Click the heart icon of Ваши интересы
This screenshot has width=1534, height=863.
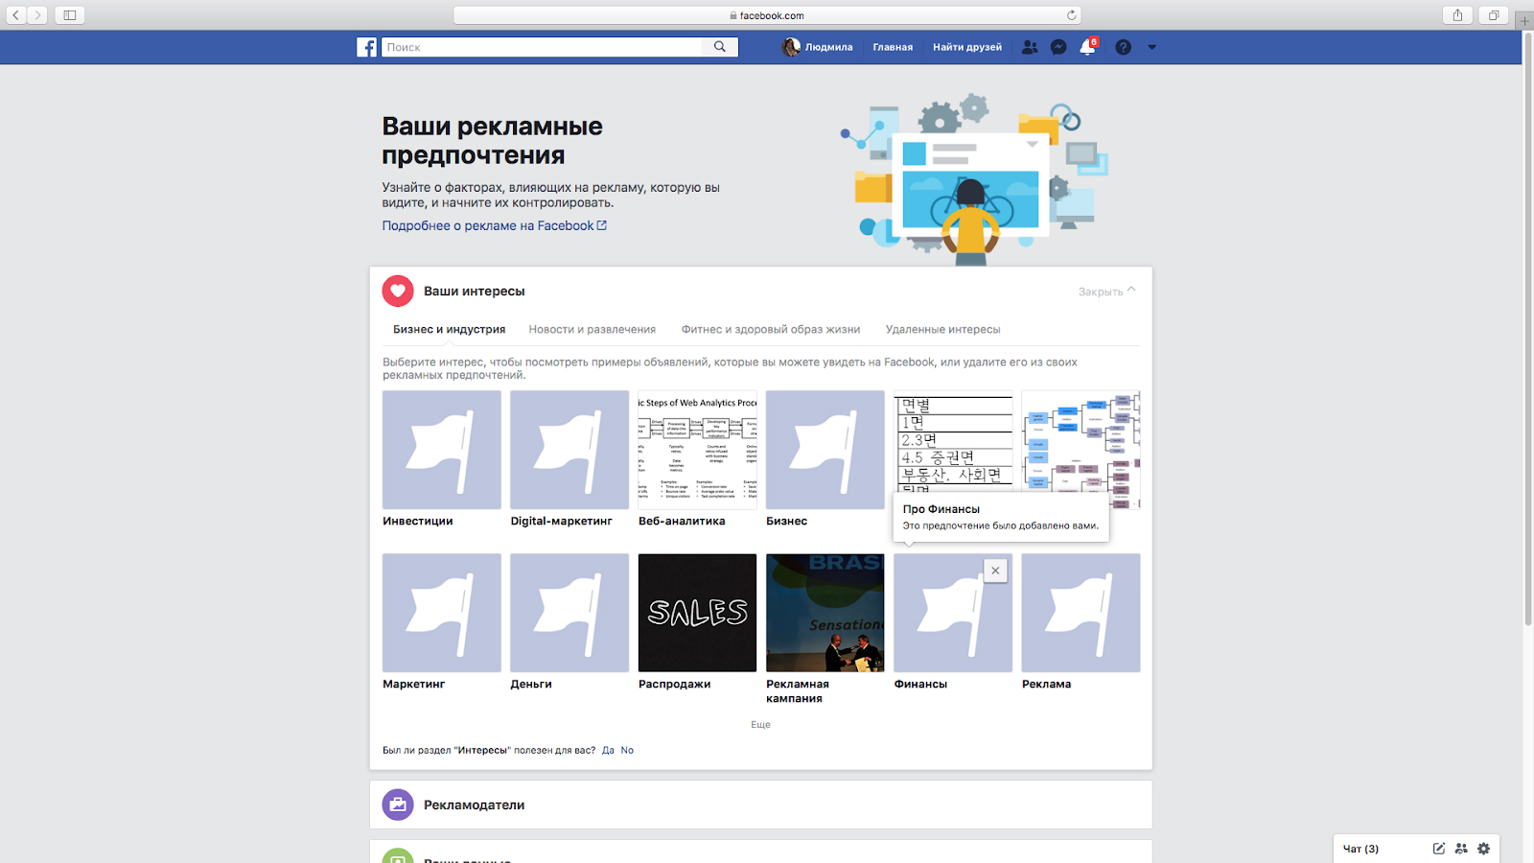pyautogui.click(x=398, y=291)
